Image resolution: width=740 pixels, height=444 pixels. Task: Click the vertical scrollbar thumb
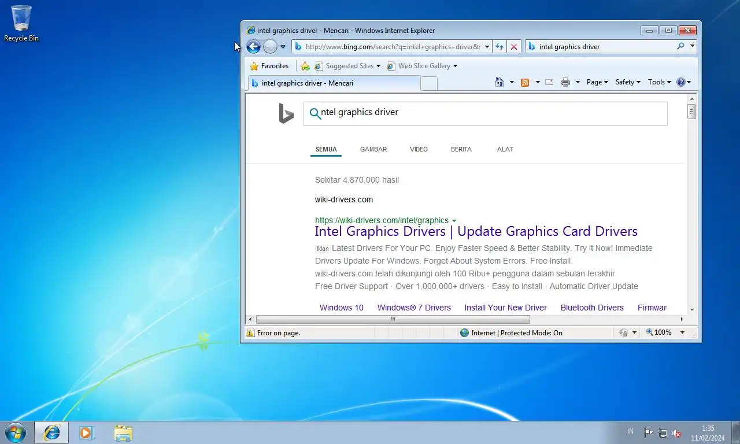coord(691,112)
